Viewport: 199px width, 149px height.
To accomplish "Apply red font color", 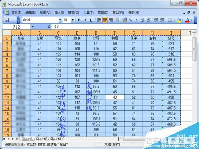I will click(x=187, y=20).
